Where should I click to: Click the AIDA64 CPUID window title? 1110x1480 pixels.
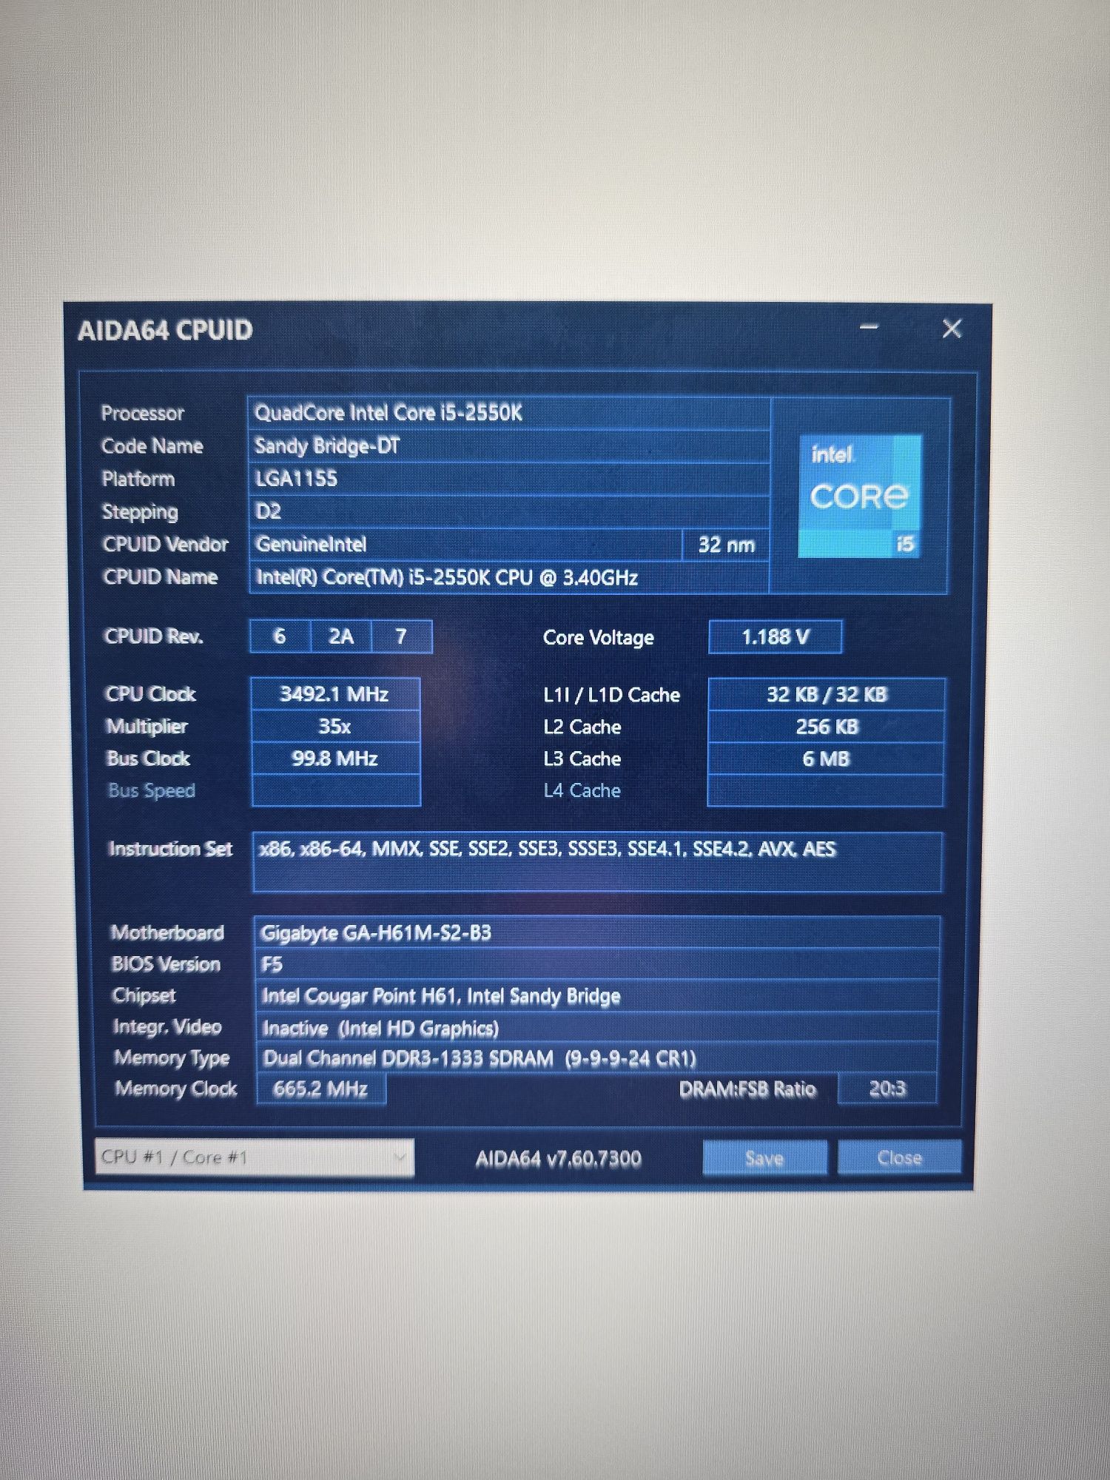coord(165,330)
